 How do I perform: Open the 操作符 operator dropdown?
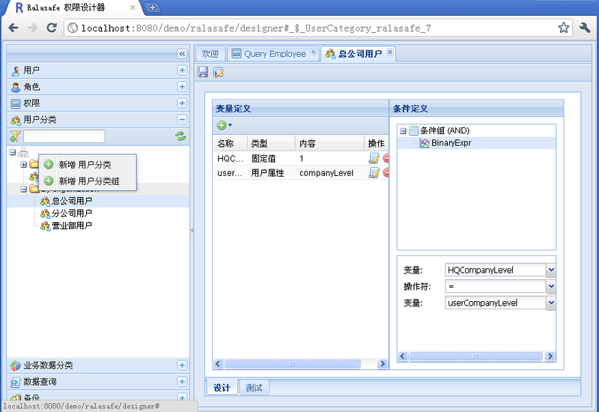[551, 286]
